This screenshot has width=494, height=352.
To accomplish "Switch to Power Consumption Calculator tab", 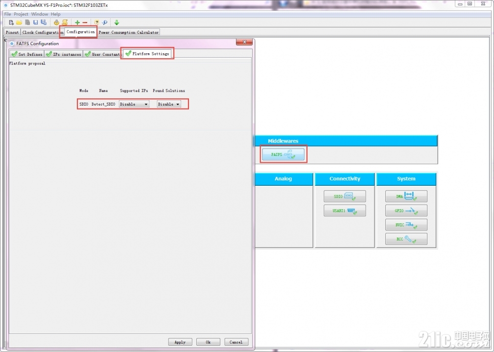I will (129, 32).
